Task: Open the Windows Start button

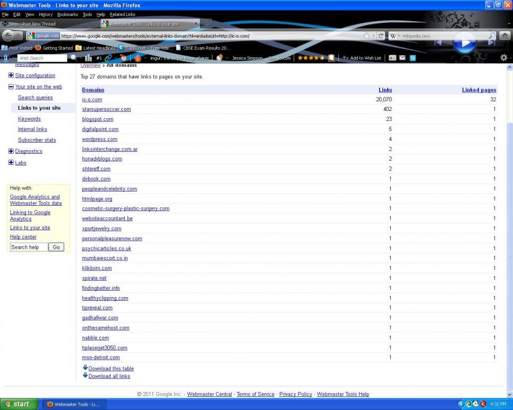Action: (19, 404)
